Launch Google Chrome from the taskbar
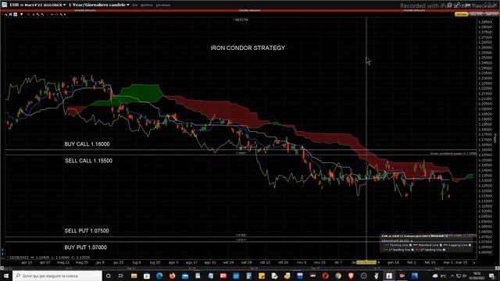This screenshot has width=500, height=281. click(338, 276)
